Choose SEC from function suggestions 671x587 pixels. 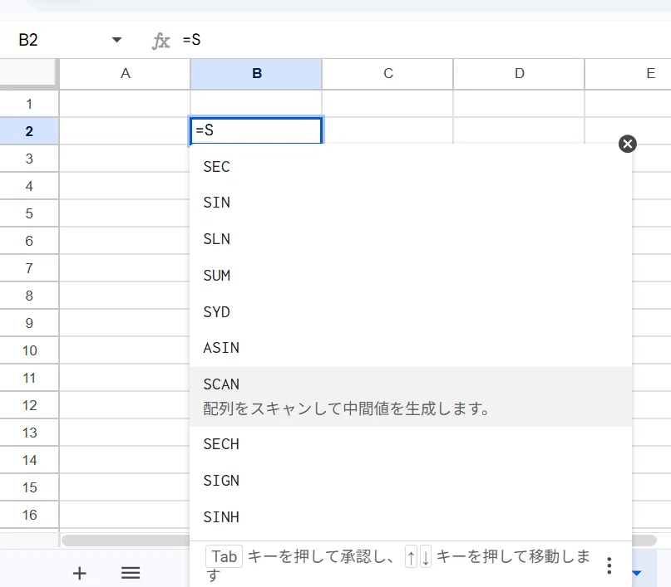pyautogui.click(x=411, y=167)
